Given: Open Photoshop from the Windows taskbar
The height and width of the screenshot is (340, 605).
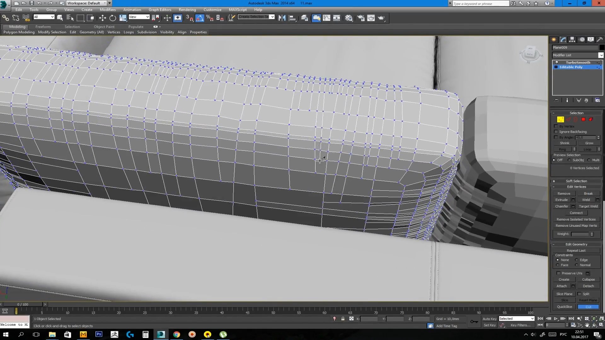Looking at the screenshot, I should pos(99,334).
